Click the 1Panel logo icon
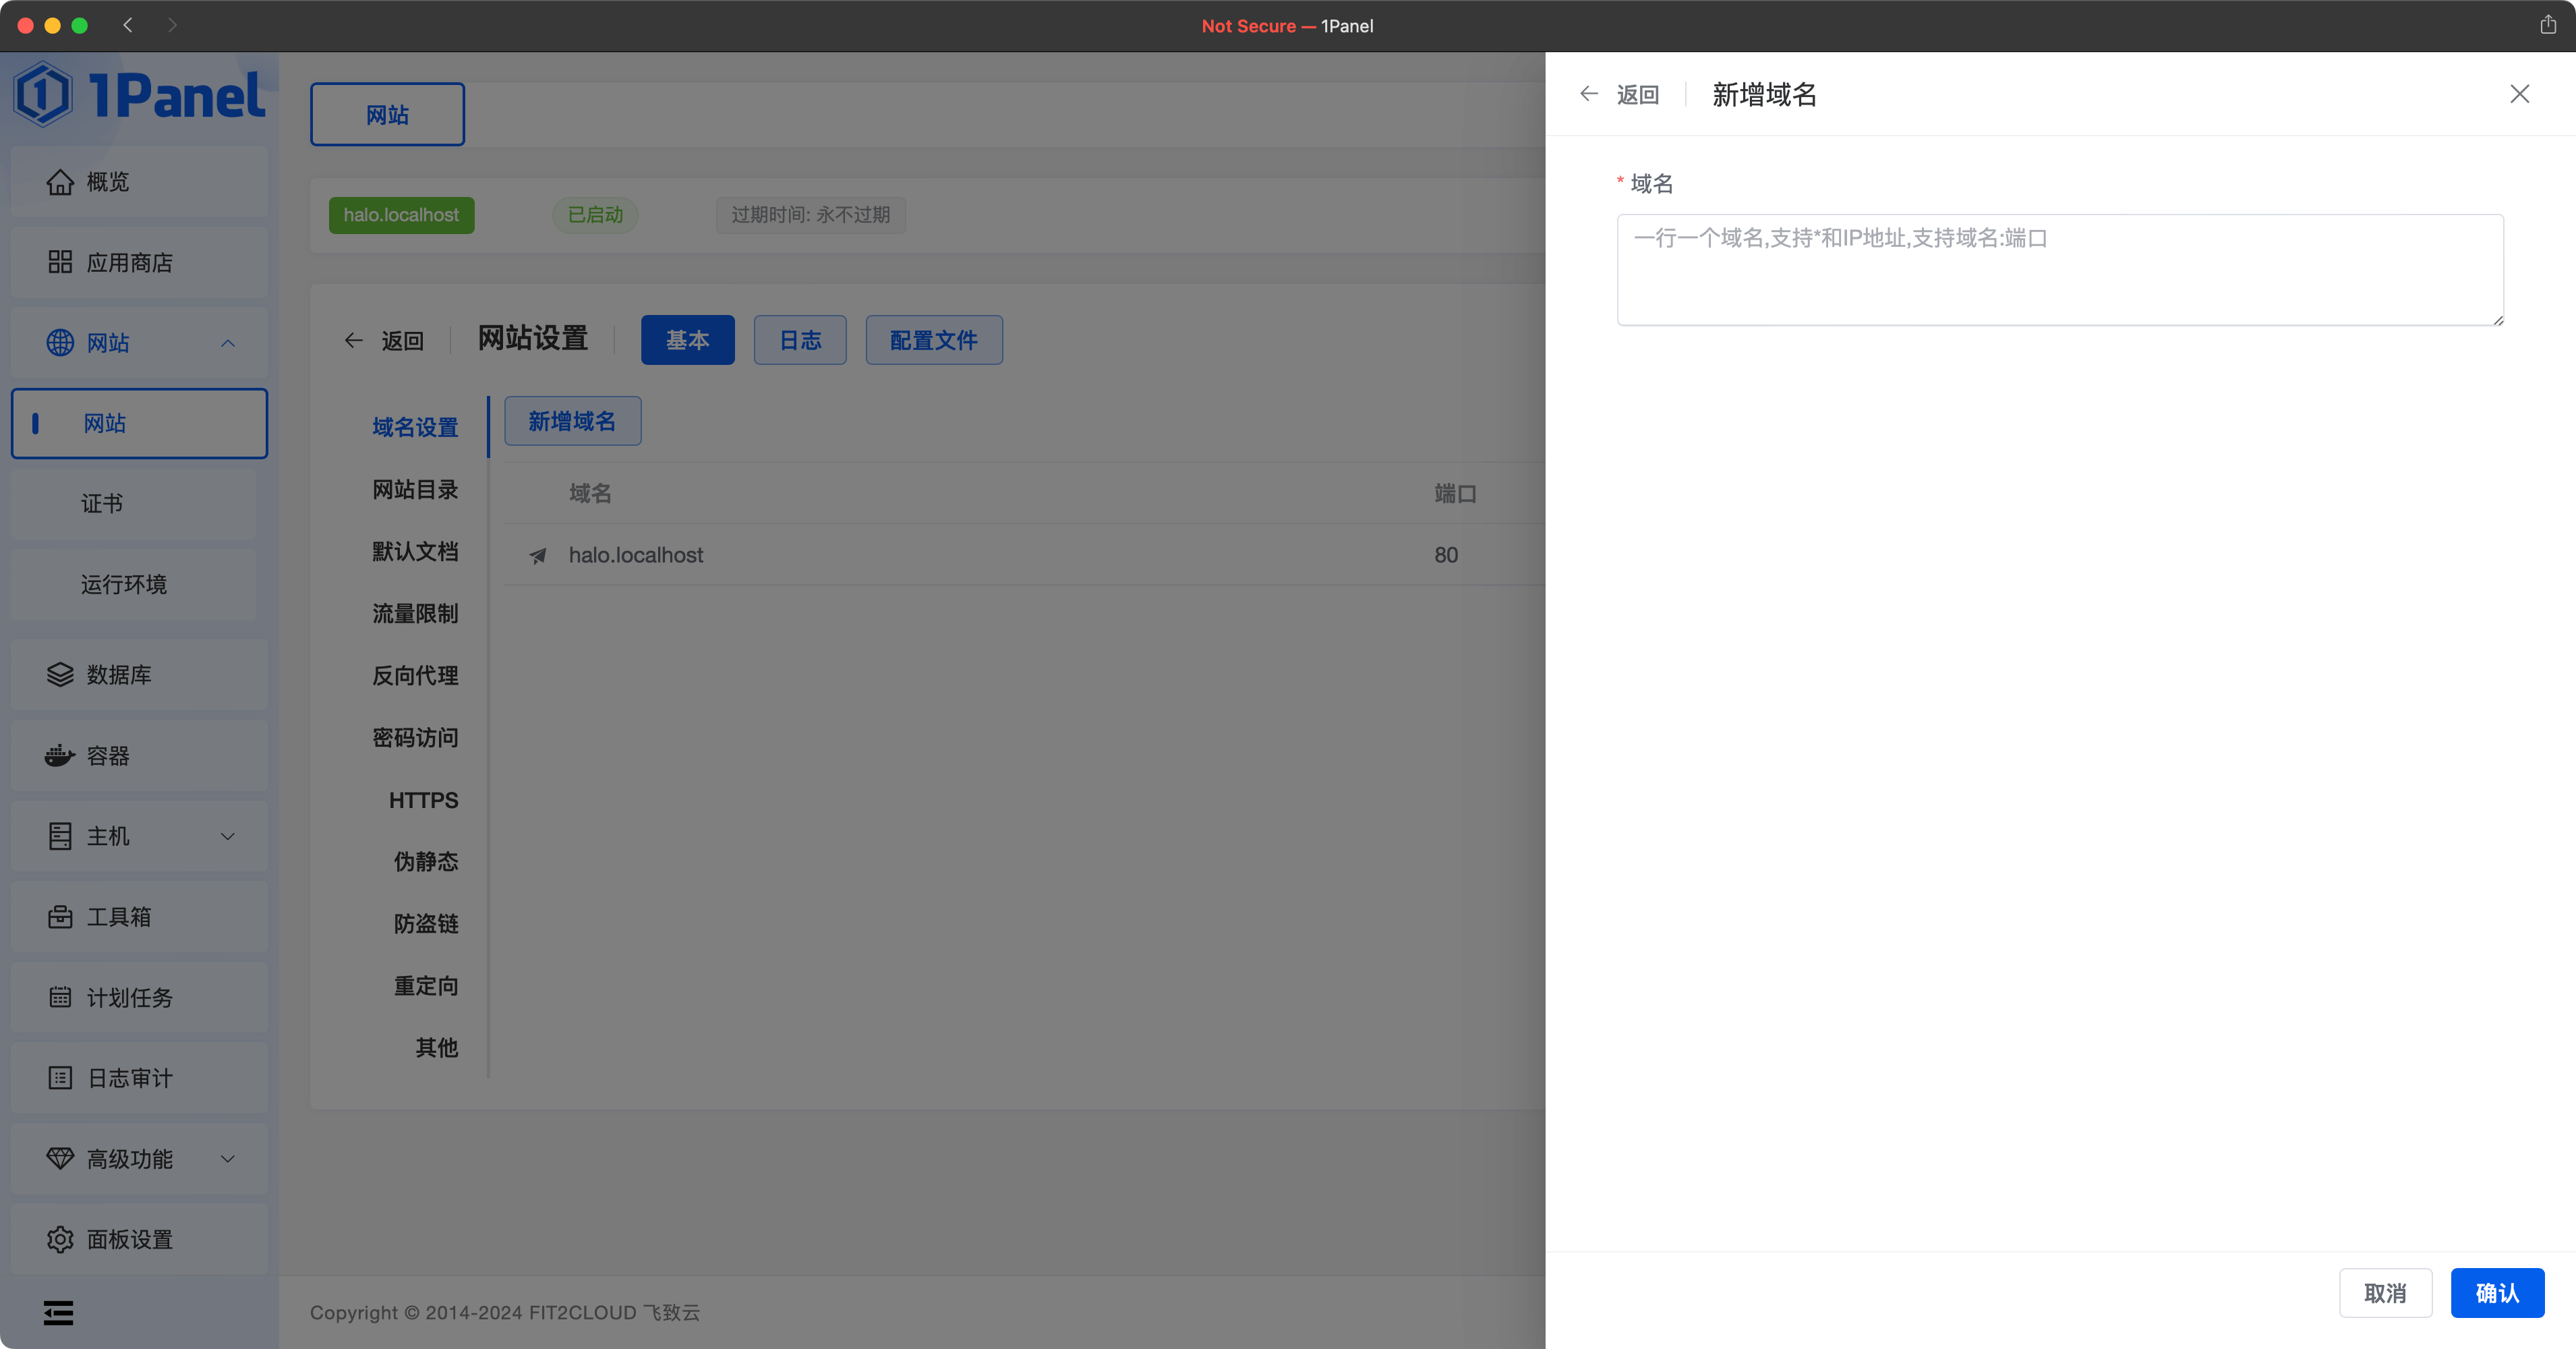This screenshot has height=1349, width=2576. point(43,94)
